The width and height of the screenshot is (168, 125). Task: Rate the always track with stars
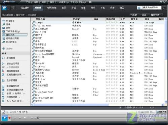coord(112,22)
